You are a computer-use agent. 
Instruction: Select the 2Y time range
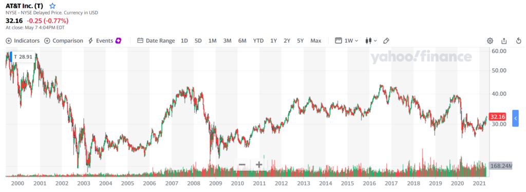click(x=287, y=41)
